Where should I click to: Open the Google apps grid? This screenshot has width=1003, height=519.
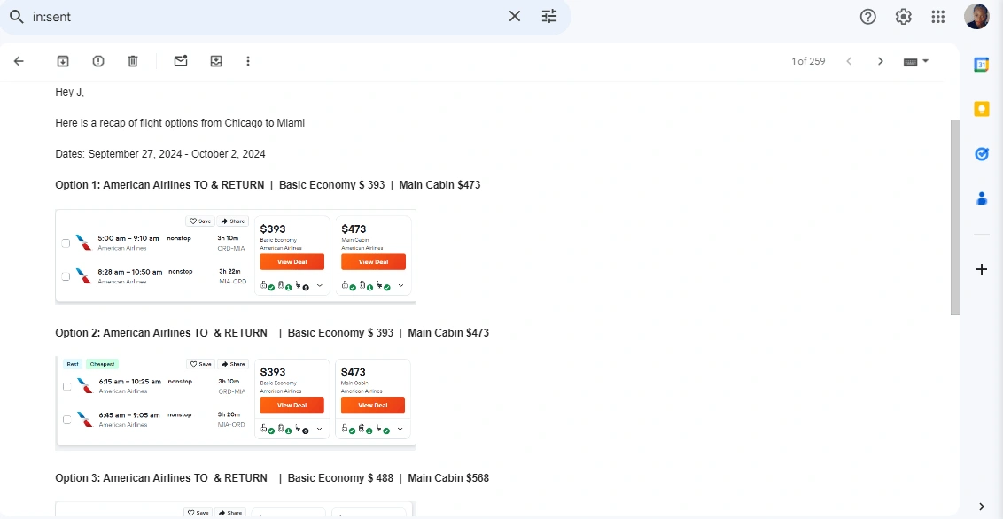click(937, 17)
